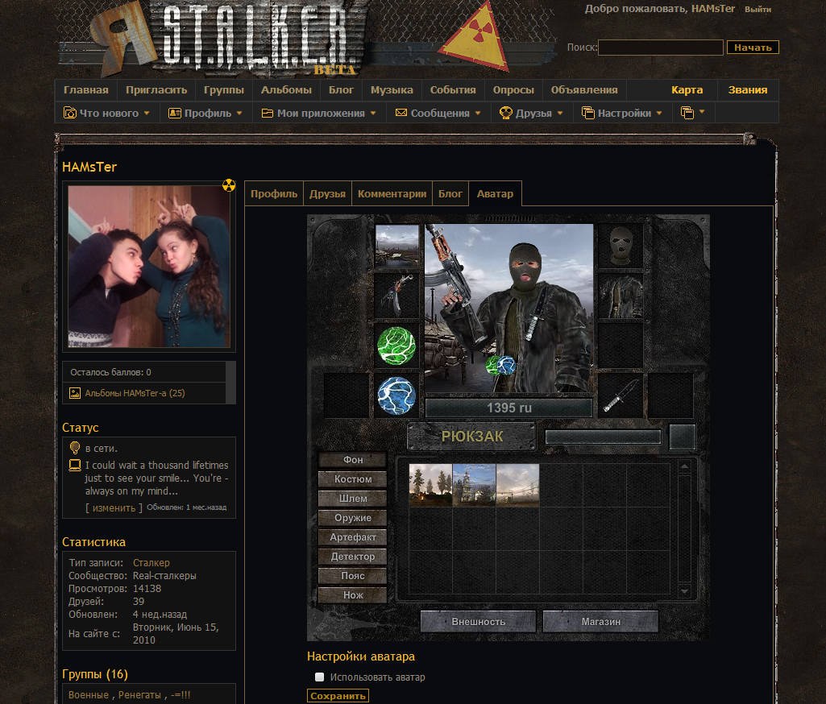Image resolution: width=826 pixels, height=704 pixels.
Task: Click the radiation sign badge on the profile photo
Action: (x=229, y=185)
